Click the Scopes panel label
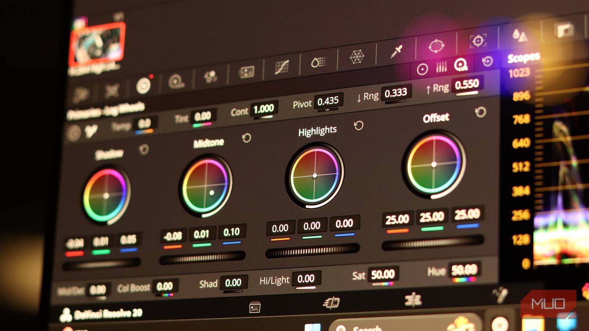 click(x=523, y=58)
